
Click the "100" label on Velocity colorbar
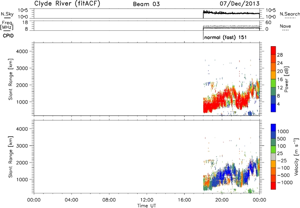pos(282,146)
